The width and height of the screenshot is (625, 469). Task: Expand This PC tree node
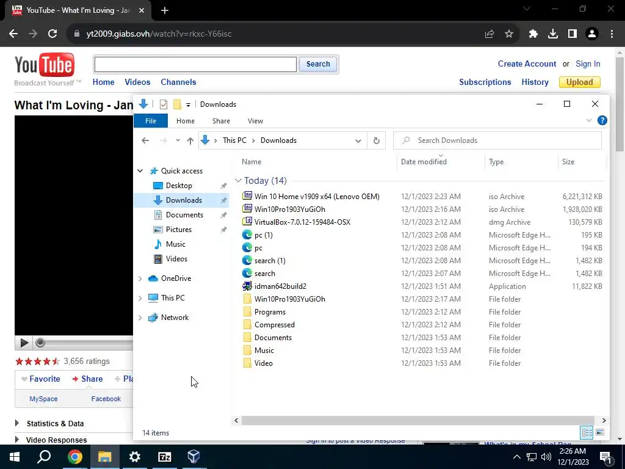click(140, 298)
